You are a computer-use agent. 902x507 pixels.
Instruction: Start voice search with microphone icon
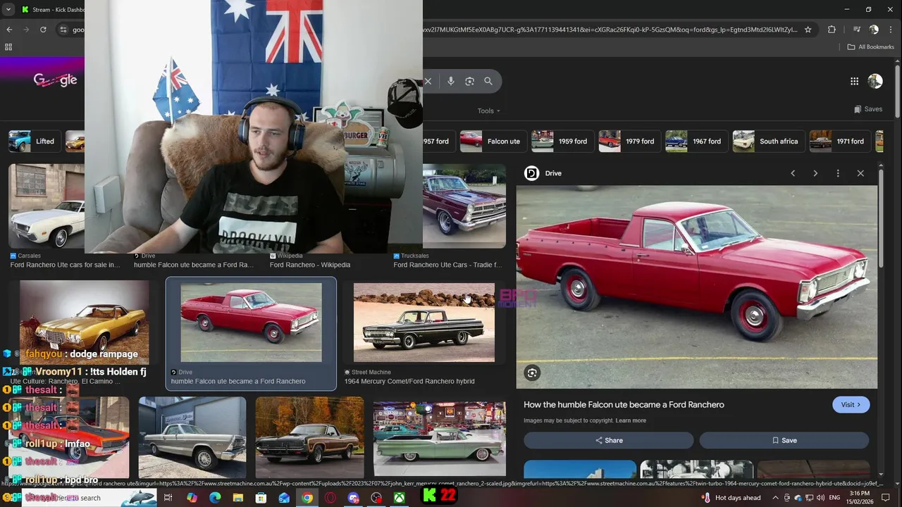(x=451, y=81)
